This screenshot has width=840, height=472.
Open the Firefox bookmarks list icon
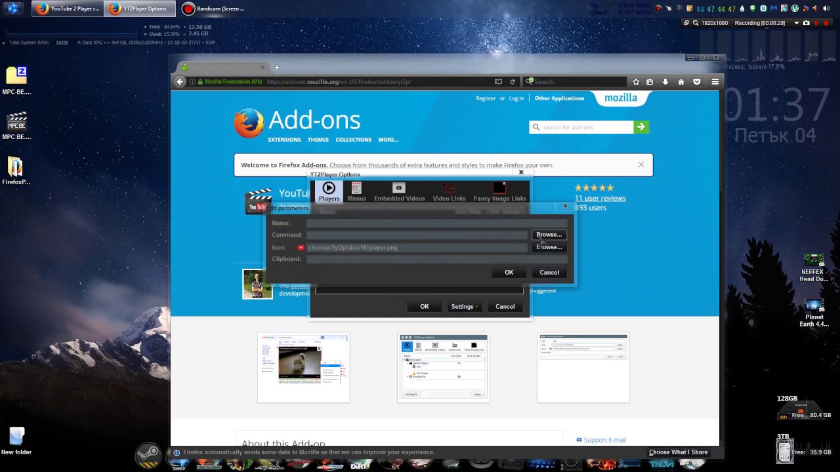[x=650, y=82]
